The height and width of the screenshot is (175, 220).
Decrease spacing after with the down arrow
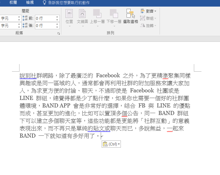pos(57,27)
